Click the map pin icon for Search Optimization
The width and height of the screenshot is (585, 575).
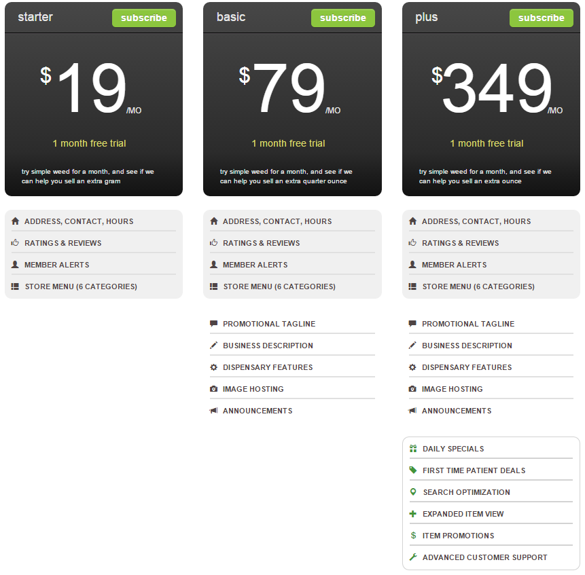pyautogui.click(x=413, y=492)
